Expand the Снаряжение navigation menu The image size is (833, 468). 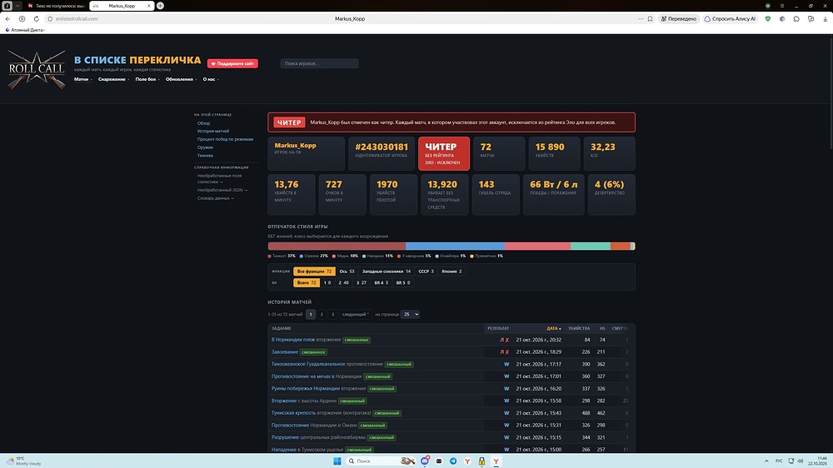point(113,79)
